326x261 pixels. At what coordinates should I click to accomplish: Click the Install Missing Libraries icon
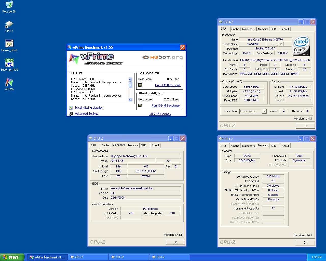pyautogui.click(x=71, y=108)
